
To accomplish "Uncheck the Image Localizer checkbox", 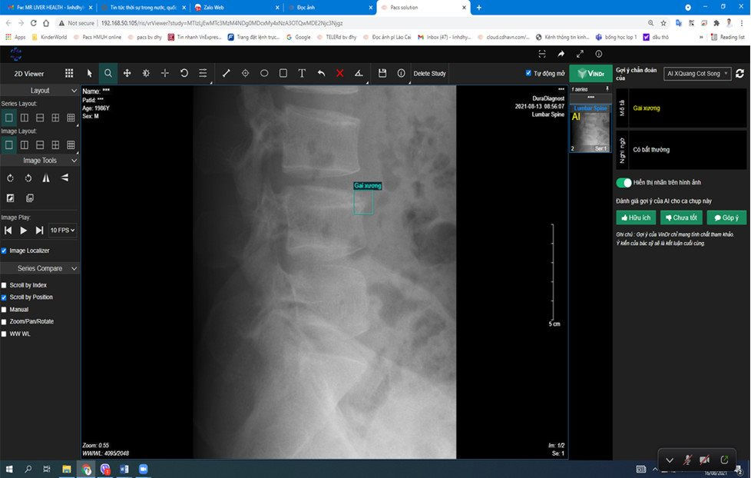I will click(x=5, y=251).
